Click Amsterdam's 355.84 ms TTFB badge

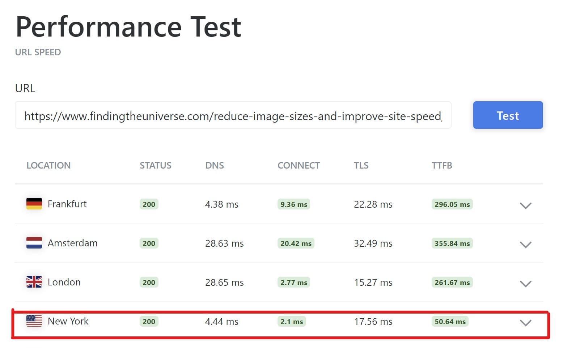click(452, 243)
